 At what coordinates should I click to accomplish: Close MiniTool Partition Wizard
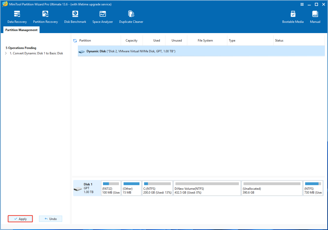click(x=323, y=4)
